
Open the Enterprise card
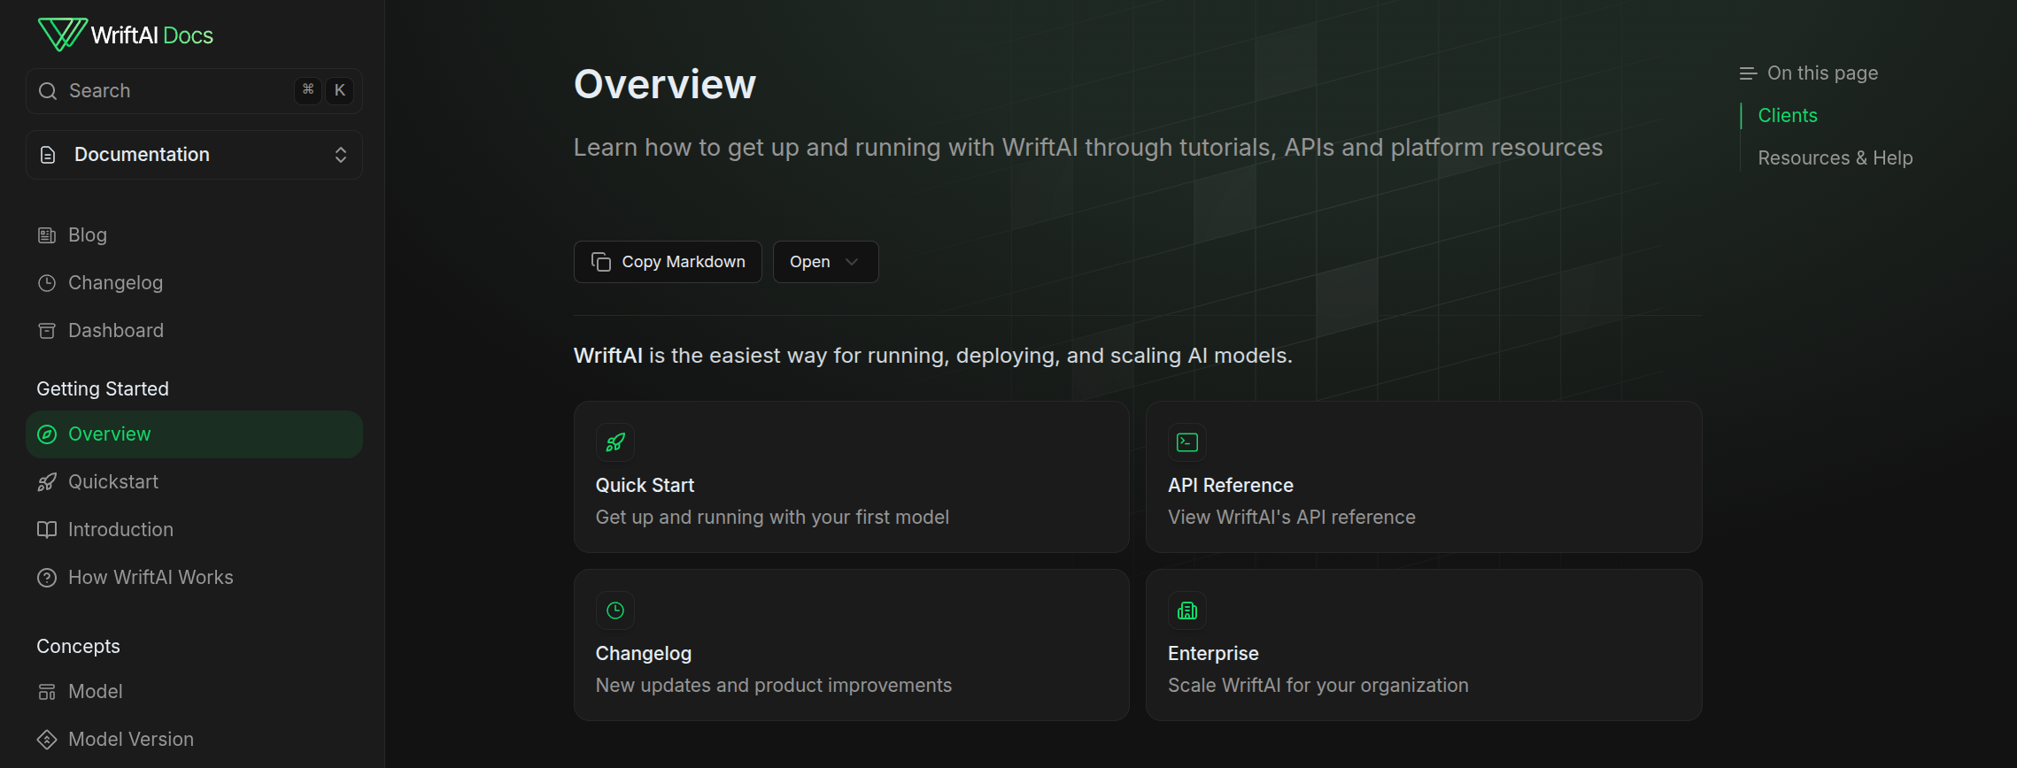[1424, 645]
